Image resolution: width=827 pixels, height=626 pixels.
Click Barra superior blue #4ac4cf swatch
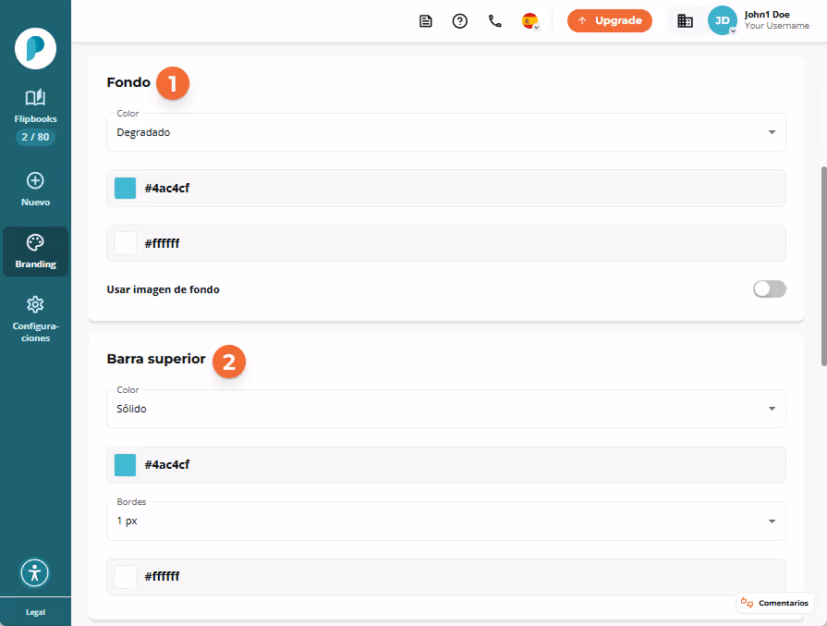[x=125, y=465]
